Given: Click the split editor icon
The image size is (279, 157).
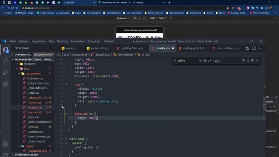Looking at the screenshot, I should coord(254,48).
